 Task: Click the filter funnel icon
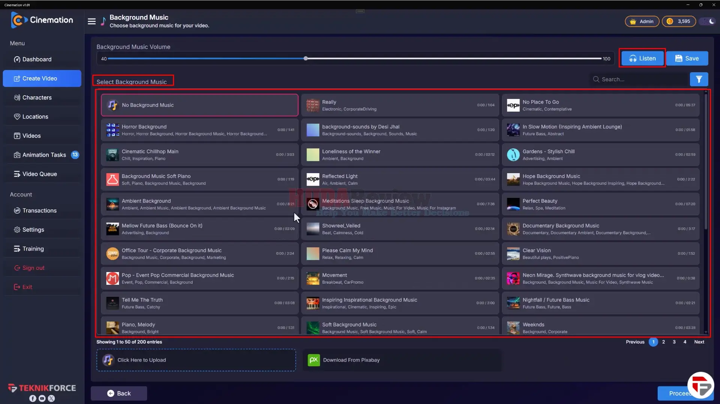pyautogui.click(x=699, y=79)
